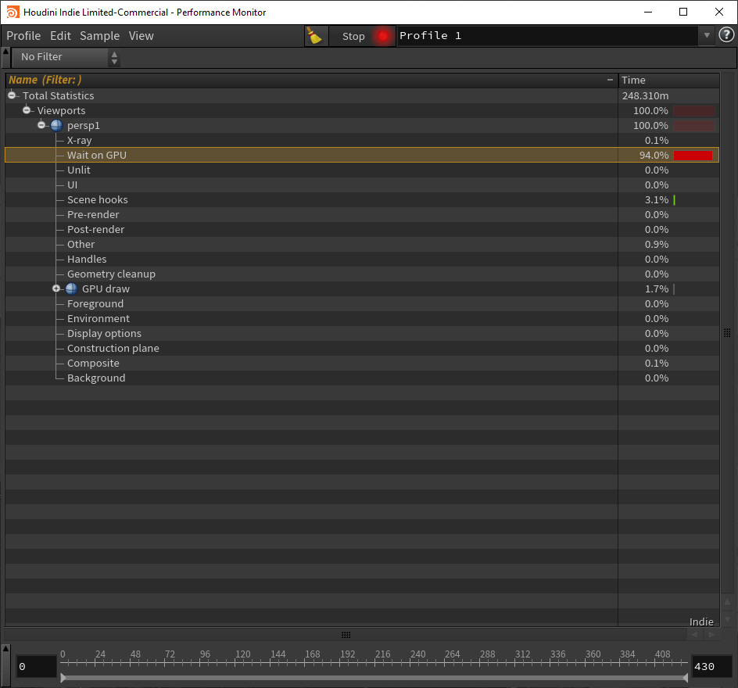Click the red record indicator
Viewport: 738px width, 688px height.
(383, 36)
